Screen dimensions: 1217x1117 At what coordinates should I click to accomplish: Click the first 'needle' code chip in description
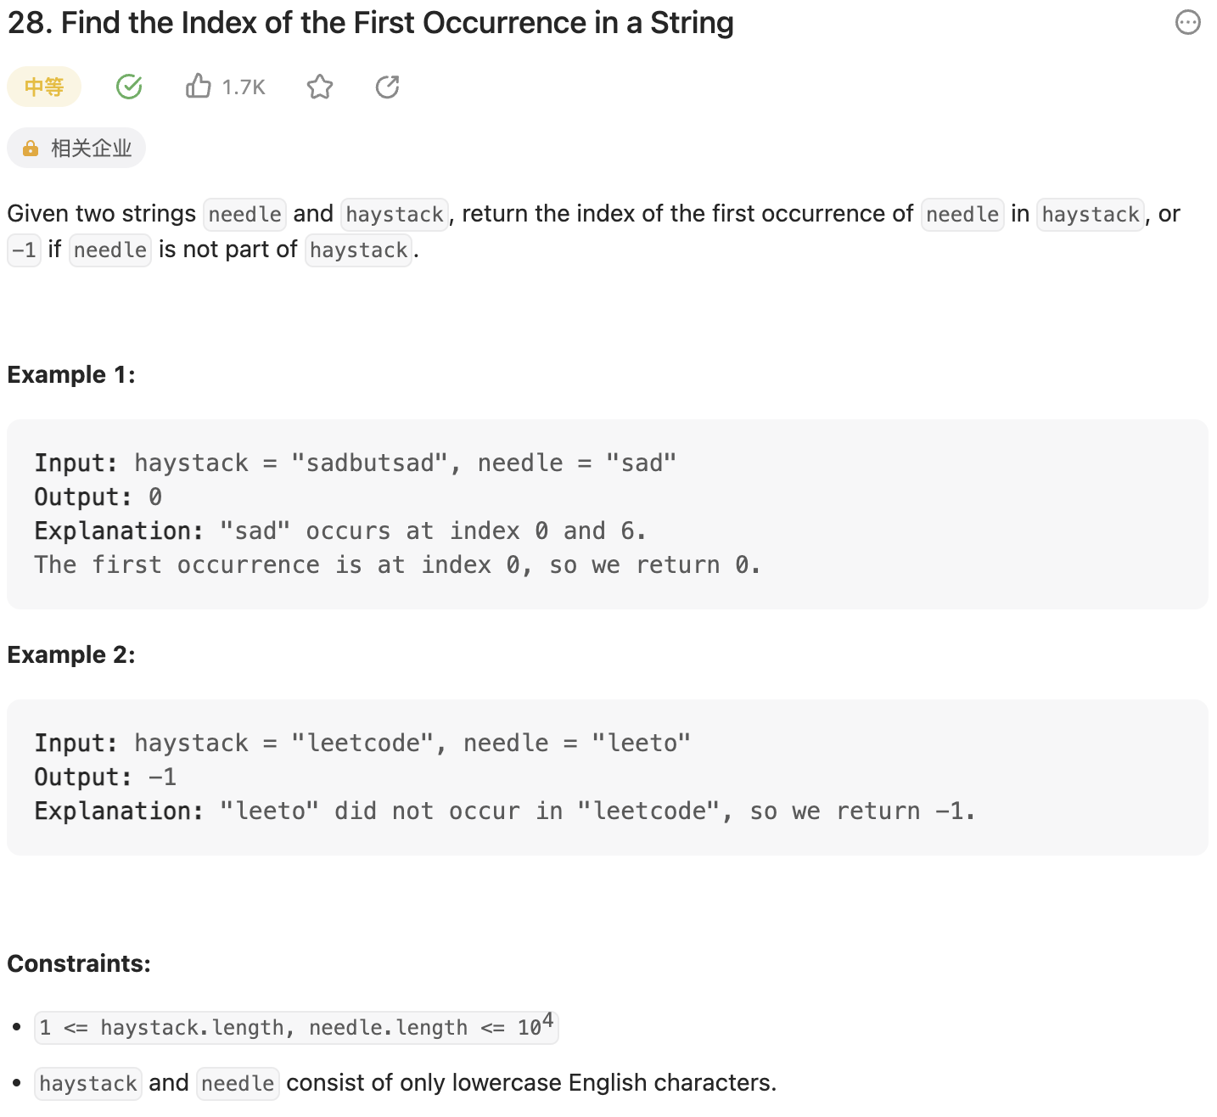pyautogui.click(x=244, y=214)
